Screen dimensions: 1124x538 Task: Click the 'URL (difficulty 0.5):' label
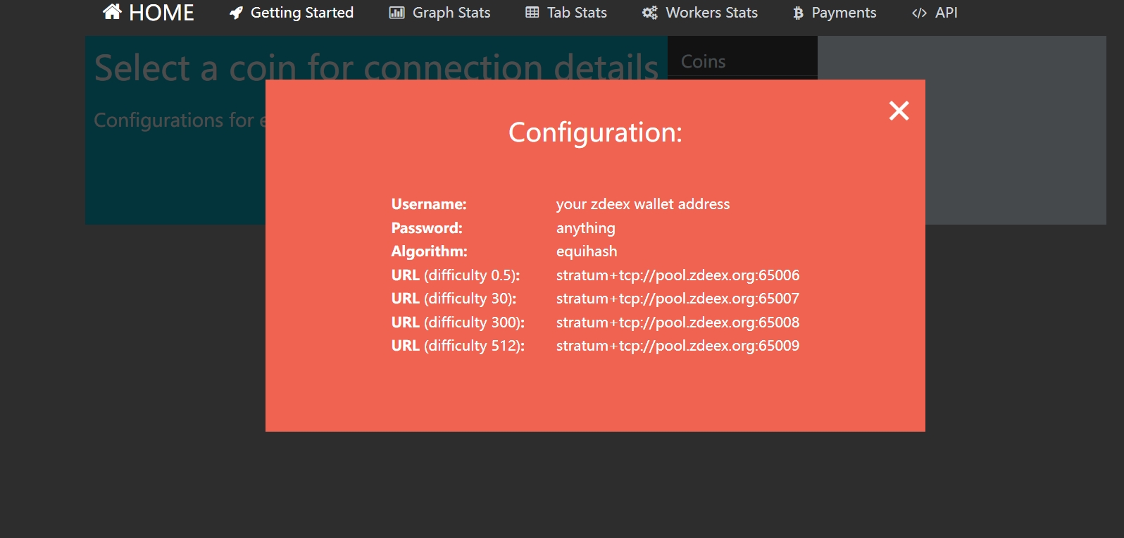point(456,275)
